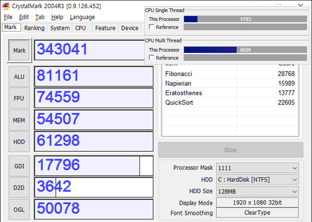The height and width of the screenshot is (222, 312).
Task: Switch to the Feature tab
Action: tap(105, 28)
